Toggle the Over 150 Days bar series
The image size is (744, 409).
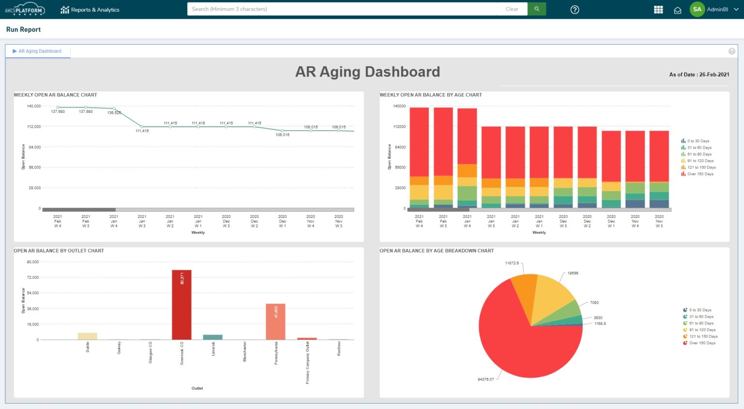[698, 174]
